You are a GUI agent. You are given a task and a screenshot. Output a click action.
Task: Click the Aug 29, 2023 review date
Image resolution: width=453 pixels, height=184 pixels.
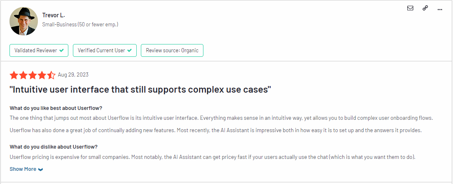(73, 75)
